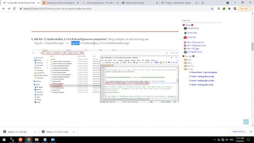Open the Chrome extensions puzzle icon
Screen dimensions: 254x143
click(229, 9)
